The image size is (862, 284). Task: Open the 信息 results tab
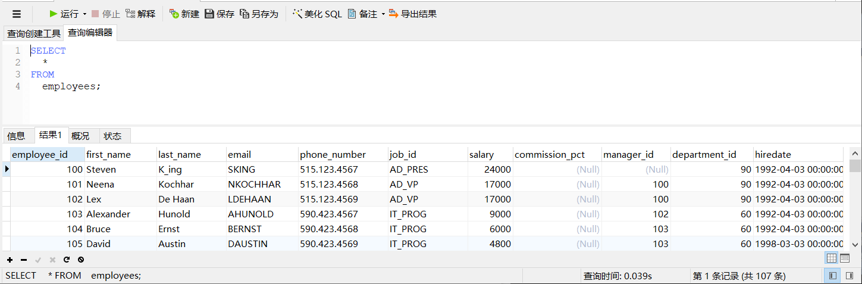pos(16,136)
